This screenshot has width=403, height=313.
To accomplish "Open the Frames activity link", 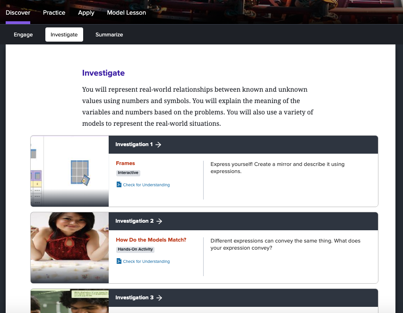I will click(x=125, y=163).
